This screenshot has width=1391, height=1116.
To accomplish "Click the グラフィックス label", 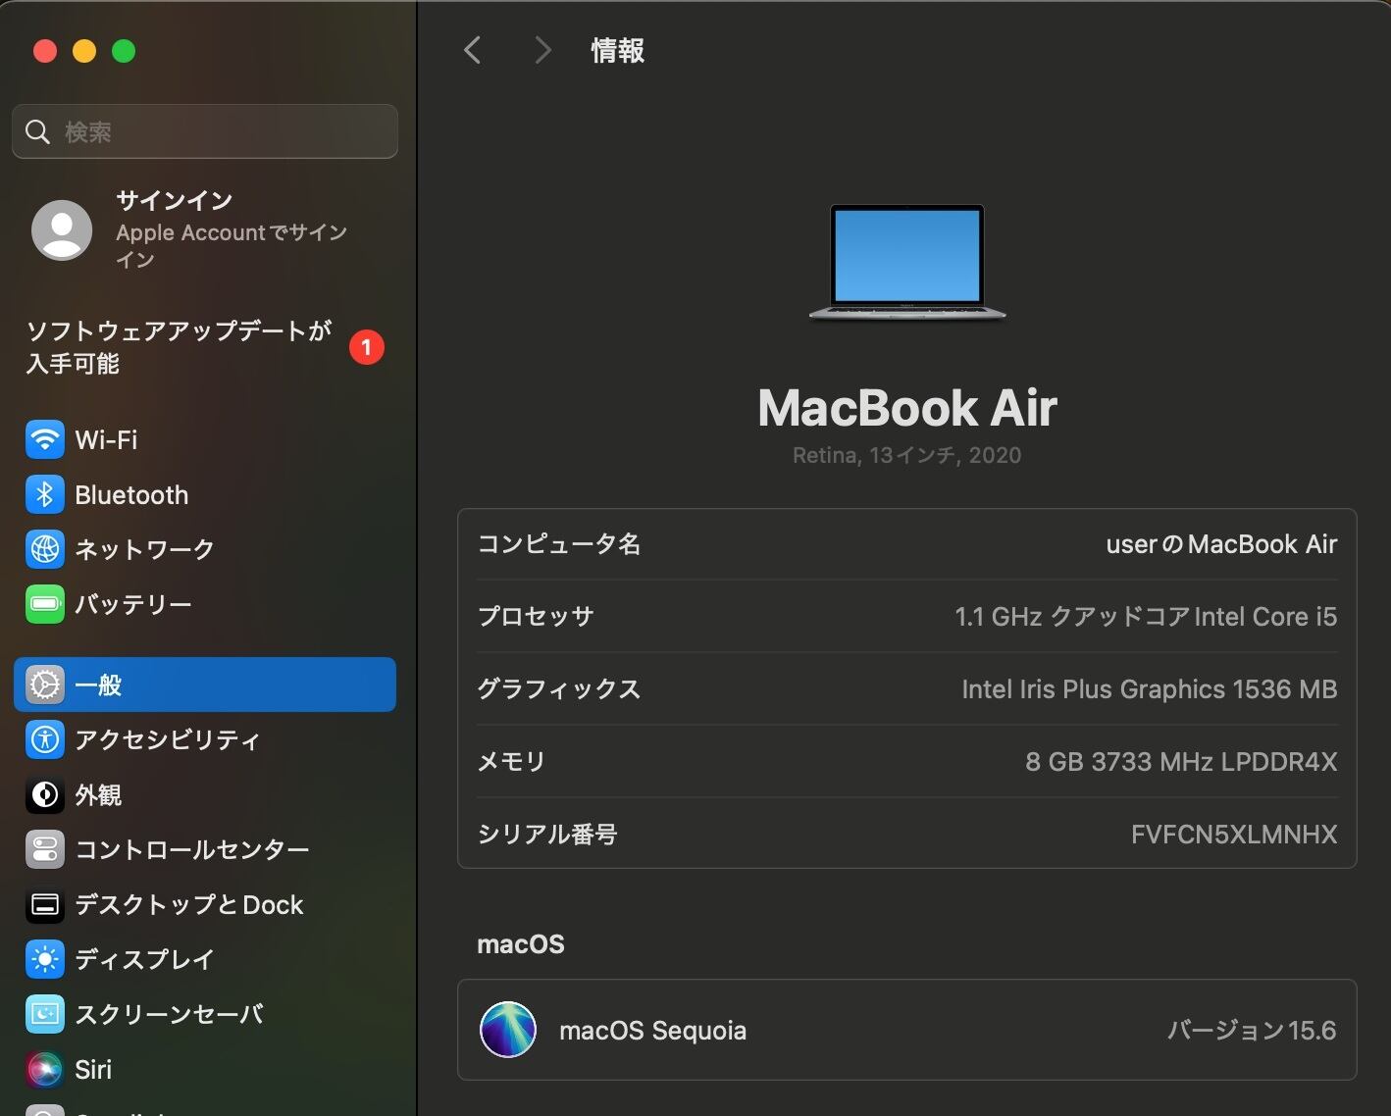I will click(559, 689).
